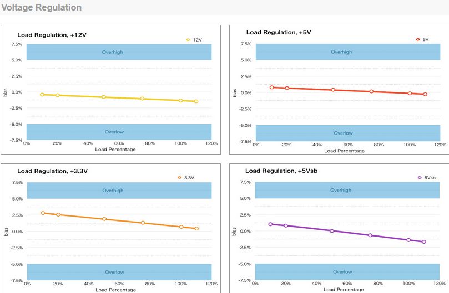Click the 10% load point on the +3.3V line
The image size is (449, 293).
click(43, 213)
